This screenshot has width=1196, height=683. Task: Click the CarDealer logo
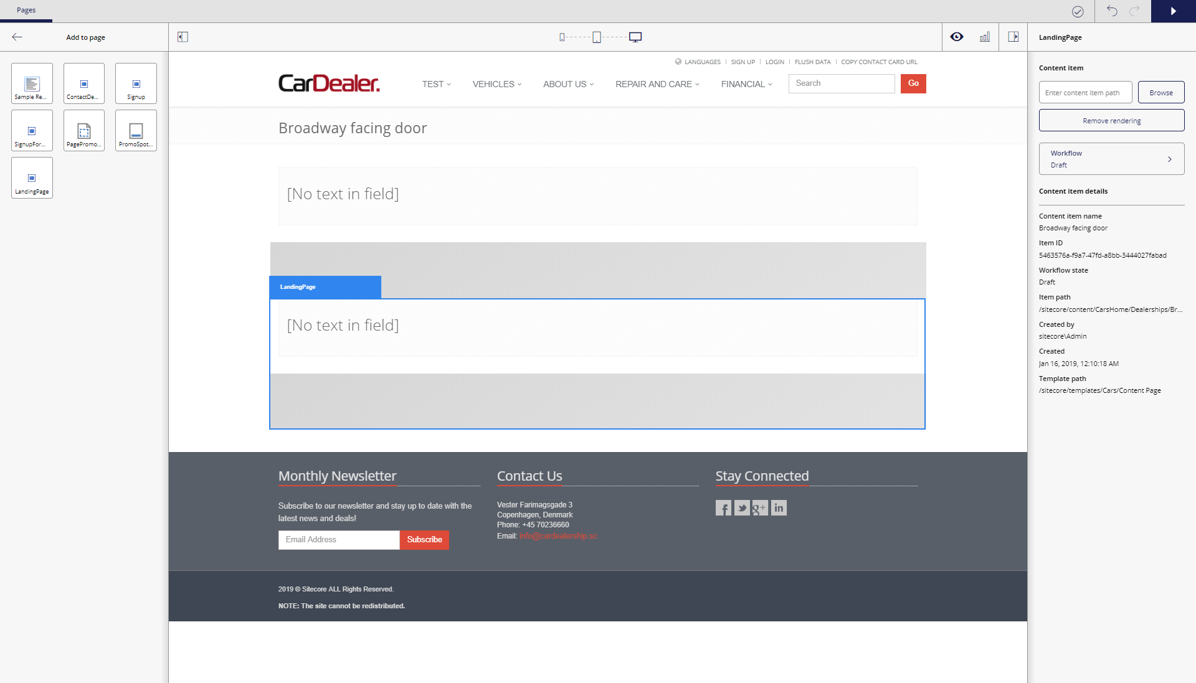coord(329,83)
